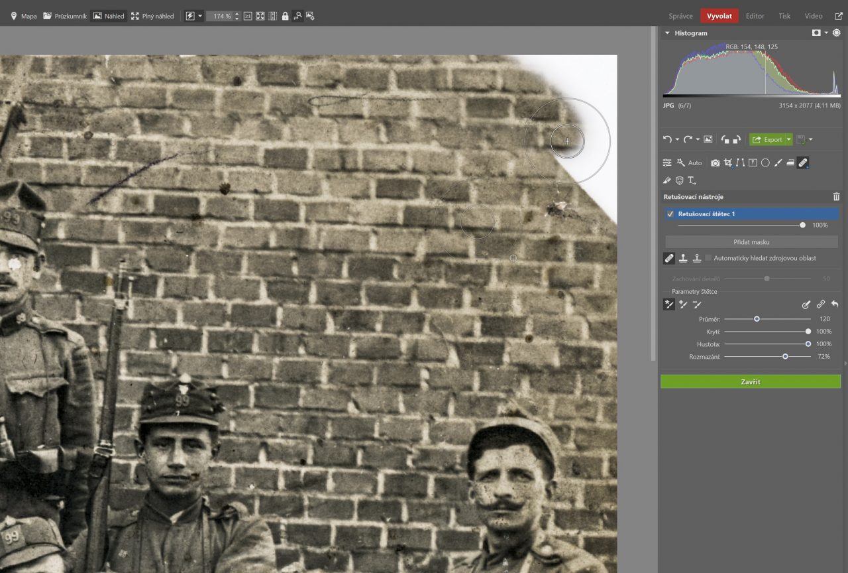Select the radial filter tool
The image size is (848, 573).
click(x=765, y=162)
